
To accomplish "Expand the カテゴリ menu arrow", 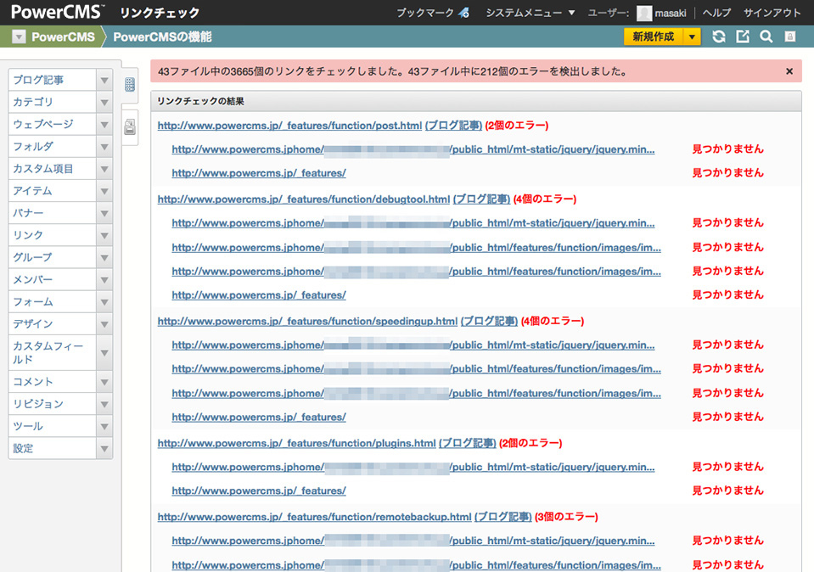I will click(104, 102).
